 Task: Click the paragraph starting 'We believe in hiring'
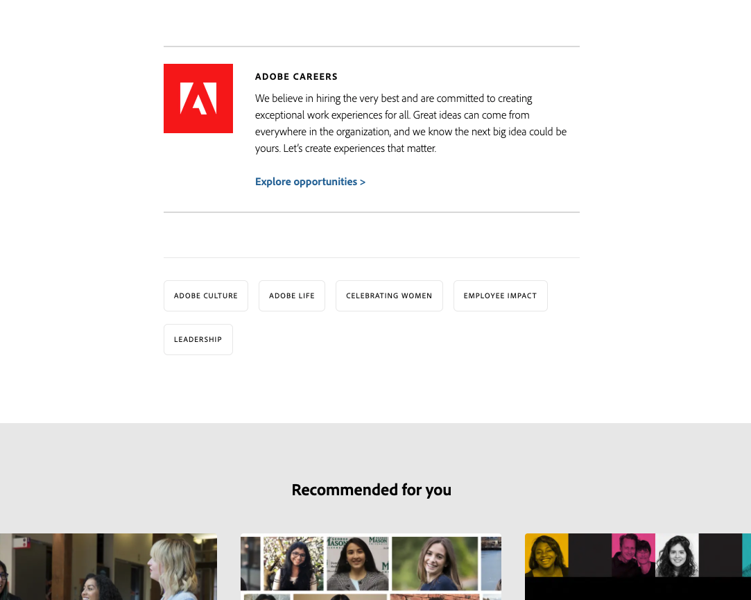[x=411, y=123]
